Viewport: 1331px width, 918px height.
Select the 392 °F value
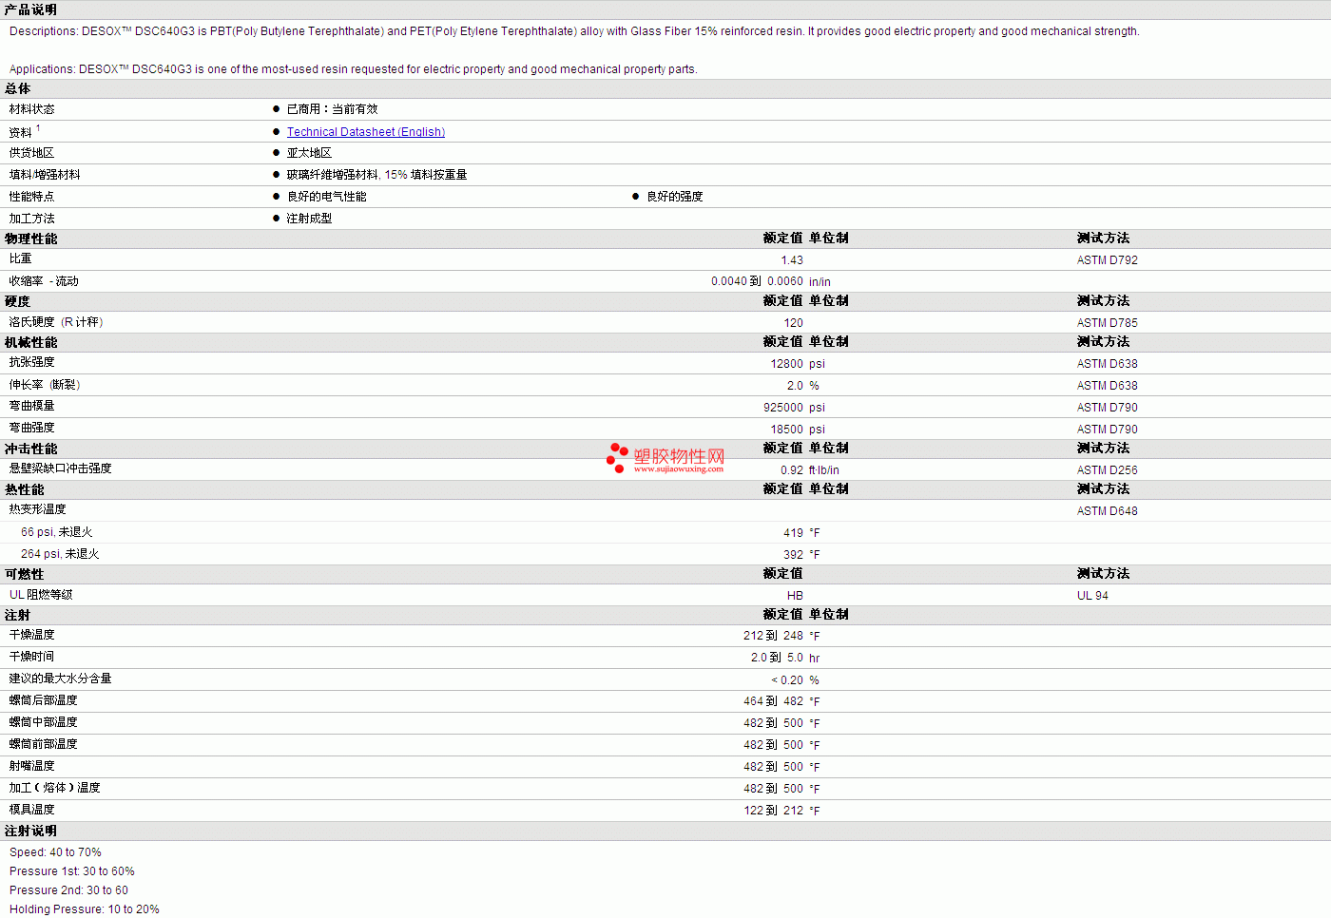tap(801, 555)
